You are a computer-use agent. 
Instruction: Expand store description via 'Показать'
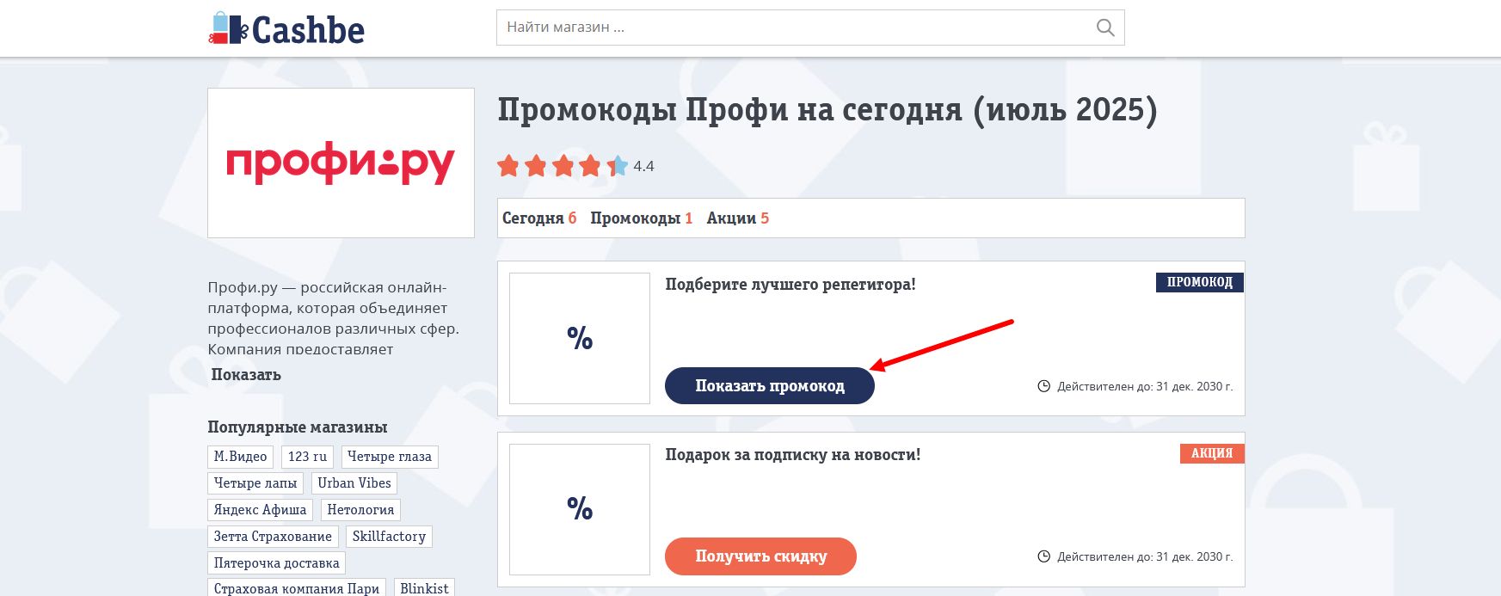click(x=246, y=374)
